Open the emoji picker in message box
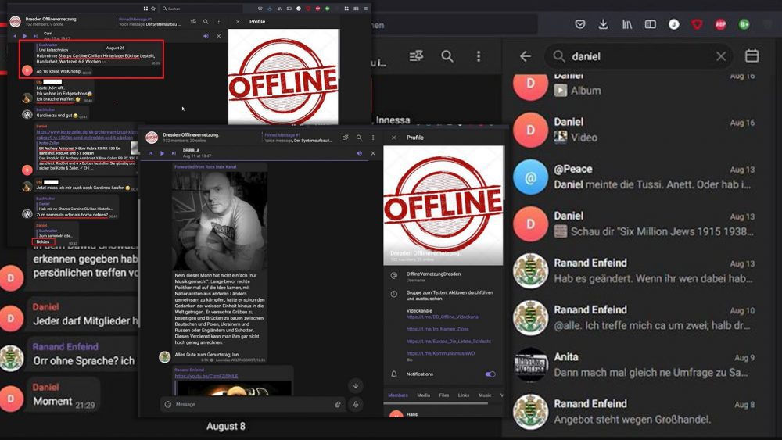Image resolution: width=782 pixels, height=440 pixels. [x=168, y=404]
